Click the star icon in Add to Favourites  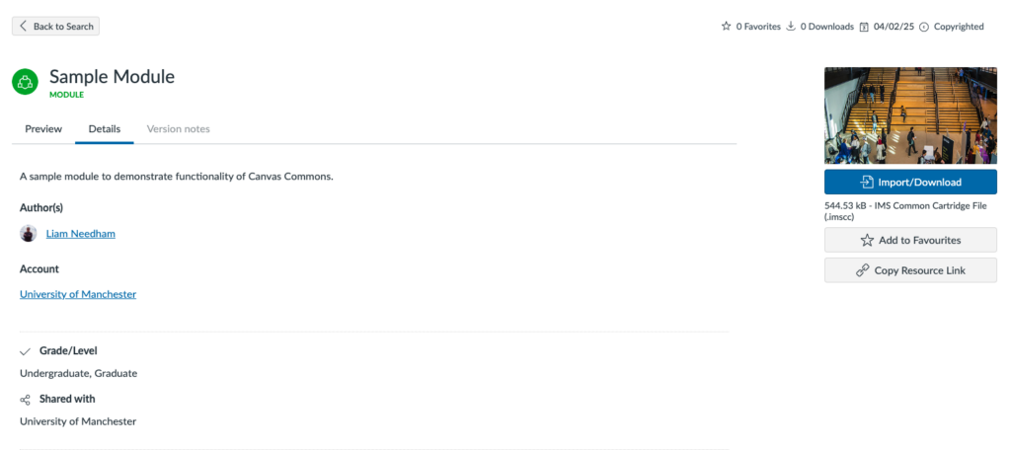(867, 240)
